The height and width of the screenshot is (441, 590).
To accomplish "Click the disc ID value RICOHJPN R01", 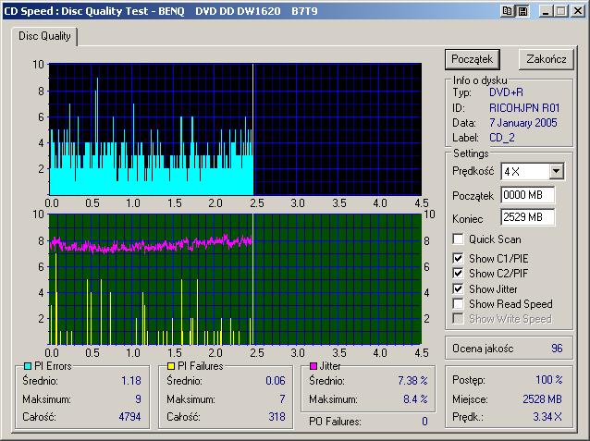I will pos(524,108).
